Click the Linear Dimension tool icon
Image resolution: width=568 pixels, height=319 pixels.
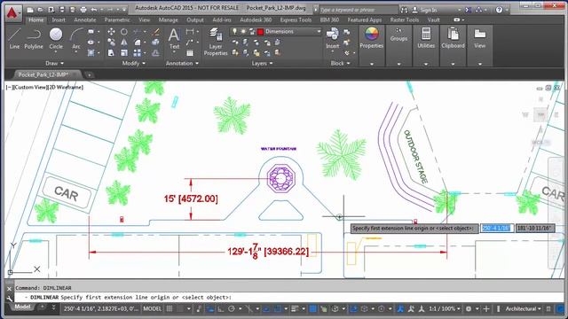[189, 32]
